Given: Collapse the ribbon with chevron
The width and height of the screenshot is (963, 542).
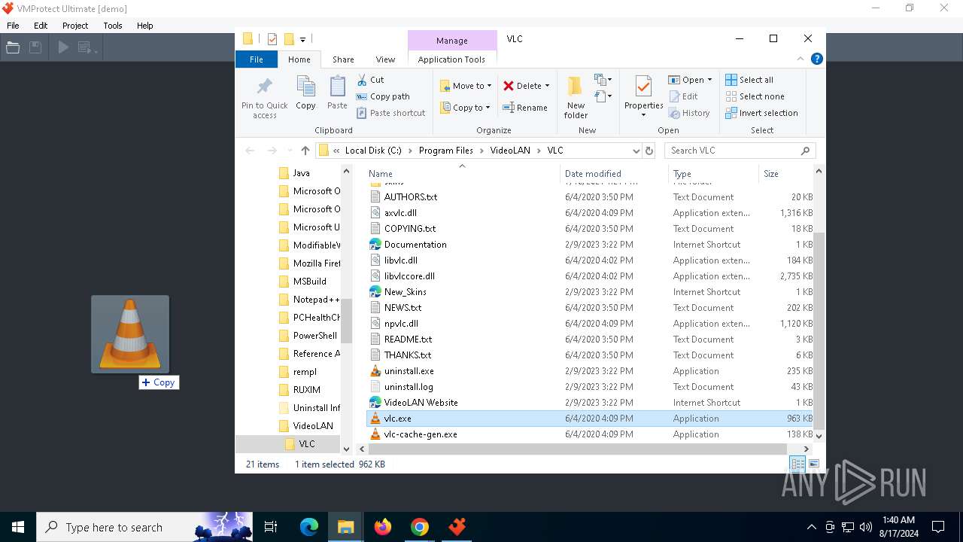Looking at the screenshot, I should tap(800, 59).
